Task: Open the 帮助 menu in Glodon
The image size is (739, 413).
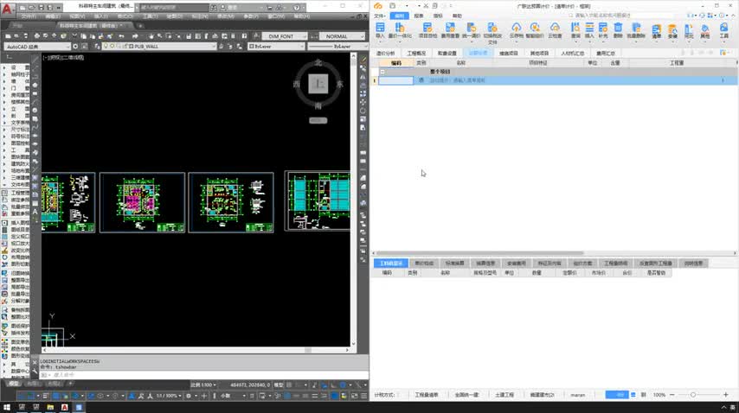Action: (457, 16)
